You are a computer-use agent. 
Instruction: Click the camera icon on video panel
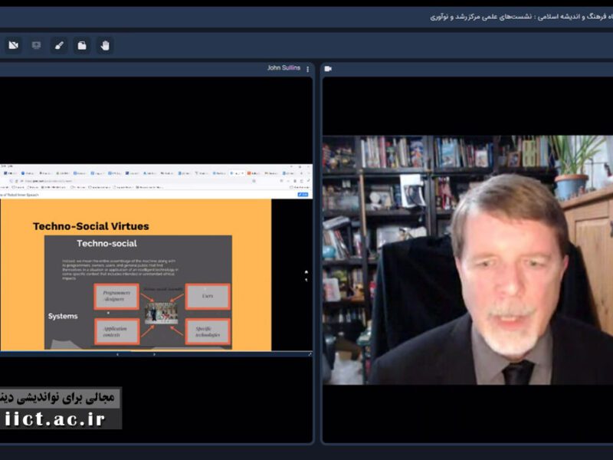pyautogui.click(x=328, y=69)
